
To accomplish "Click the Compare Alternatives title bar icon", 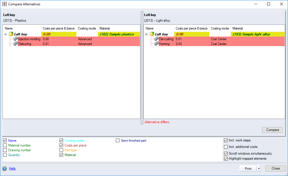I will (x=4, y=4).
